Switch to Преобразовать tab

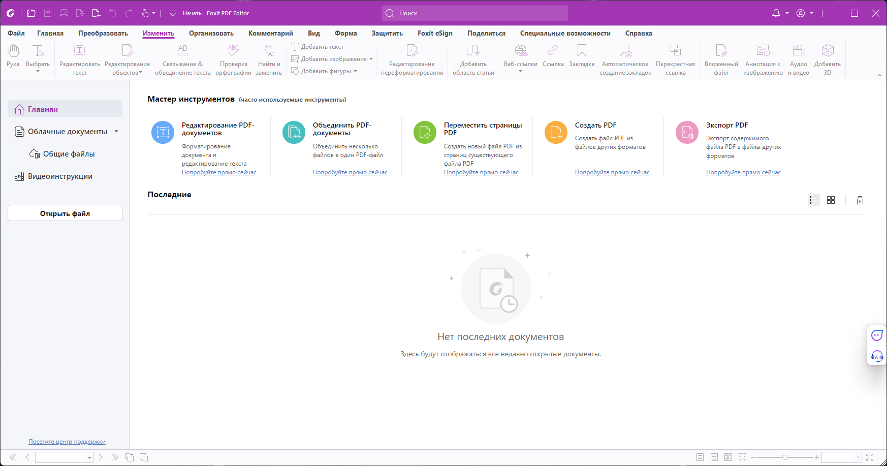[x=103, y=33]
